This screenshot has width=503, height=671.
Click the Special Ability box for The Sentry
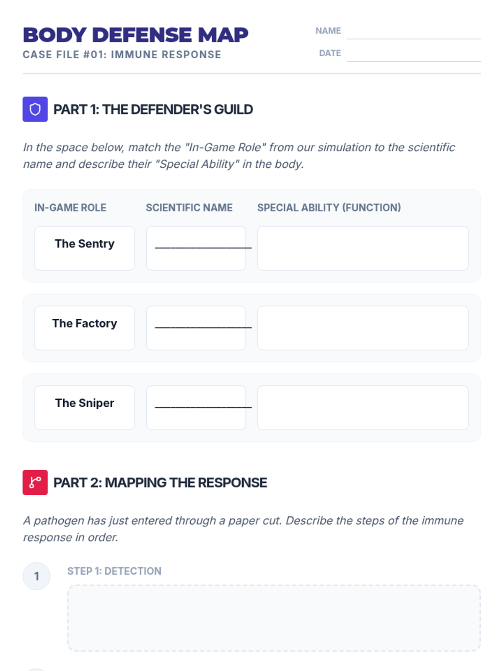click(x=363, y=248)
